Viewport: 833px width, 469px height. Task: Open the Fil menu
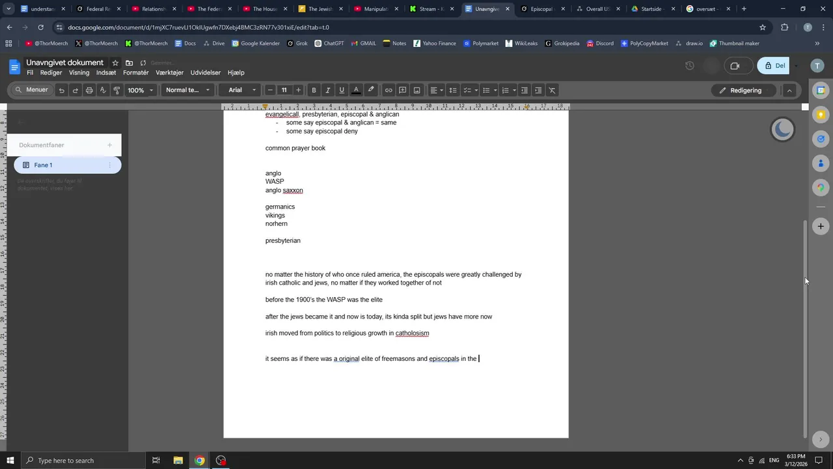point(30,73)
